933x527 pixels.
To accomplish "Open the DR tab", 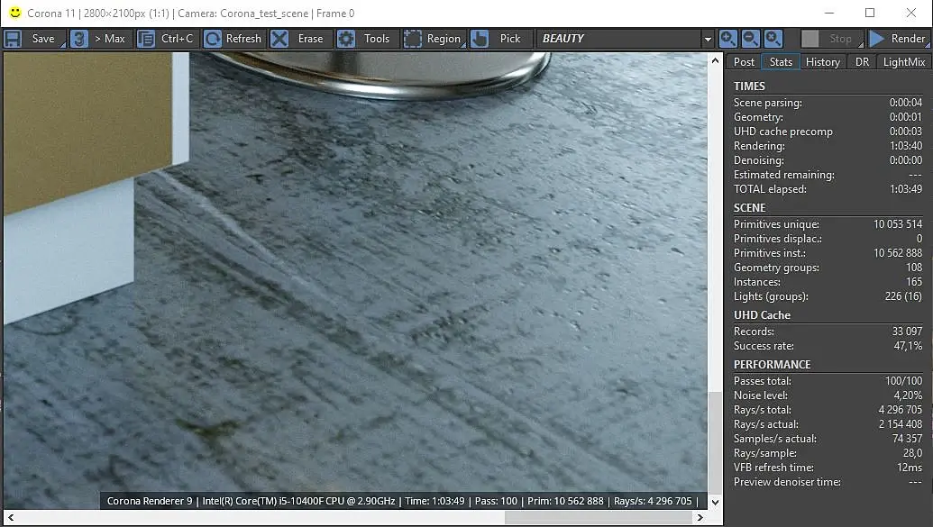I will coord(862,62).
